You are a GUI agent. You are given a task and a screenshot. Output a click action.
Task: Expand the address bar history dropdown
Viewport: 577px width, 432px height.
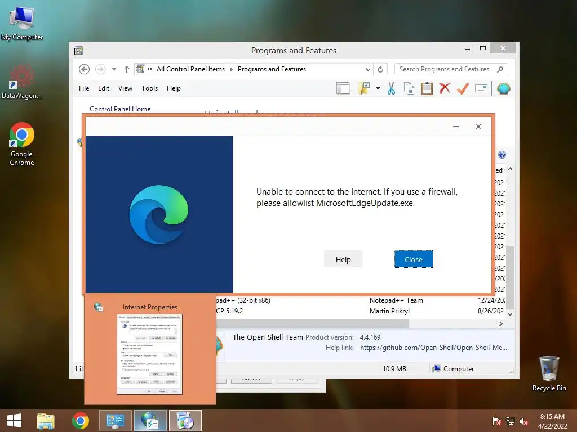pyautogui.click(x=368, y=69)
